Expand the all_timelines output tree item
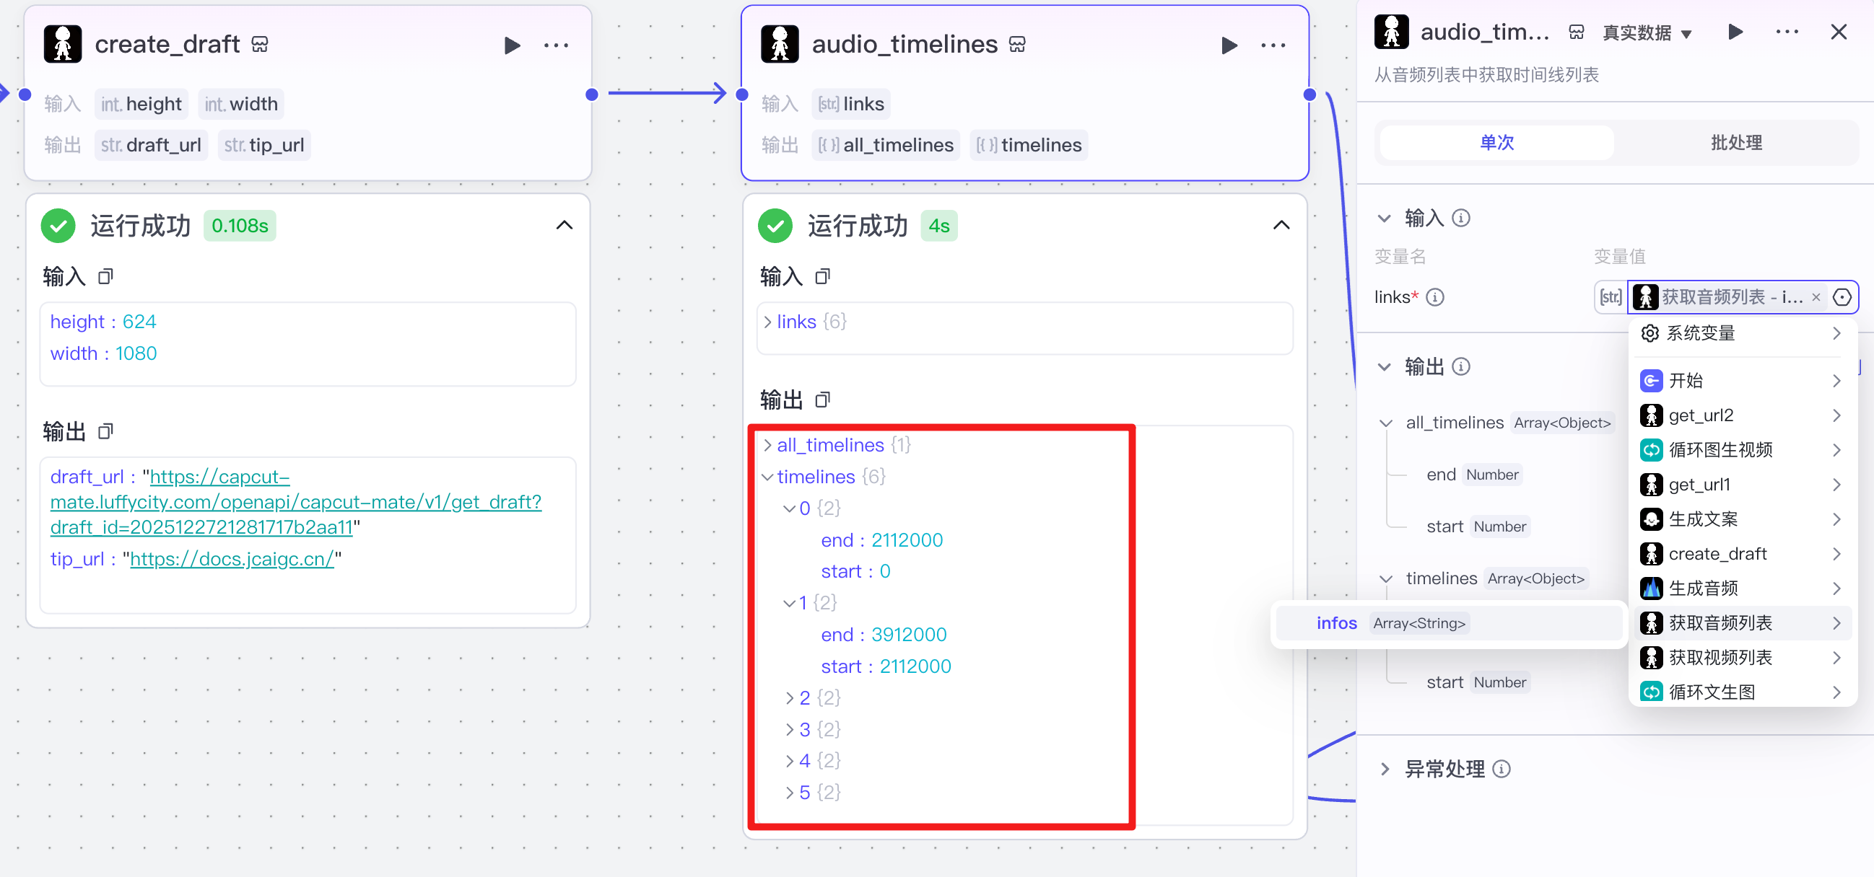The image size is (1874, 877). (x=767, y=445)
